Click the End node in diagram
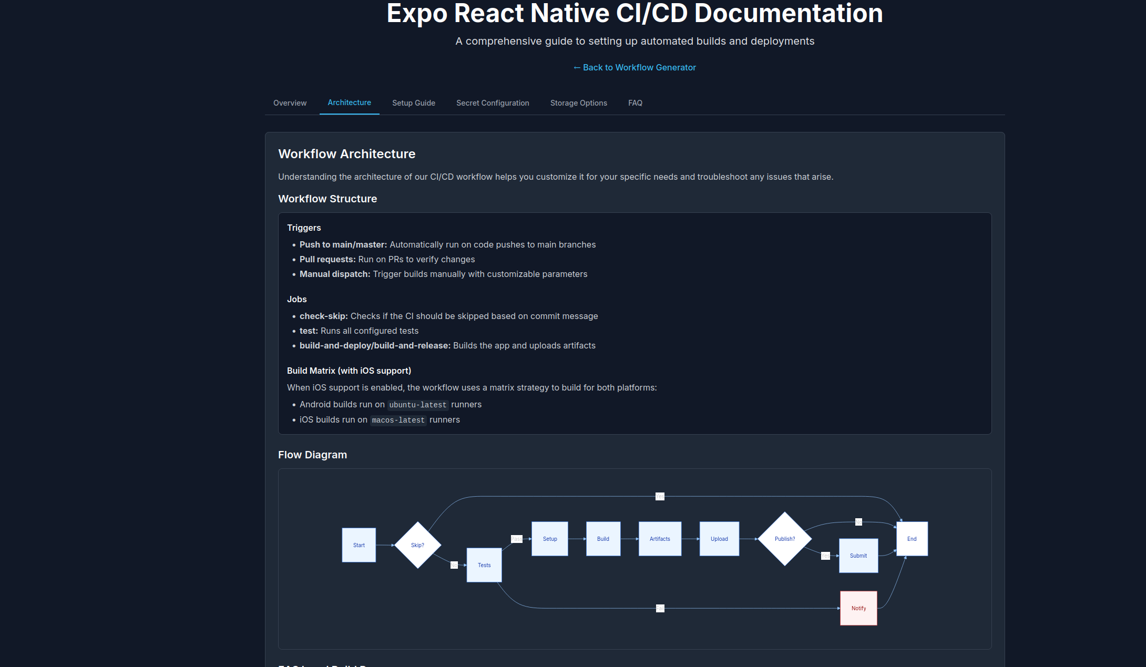 912,539
